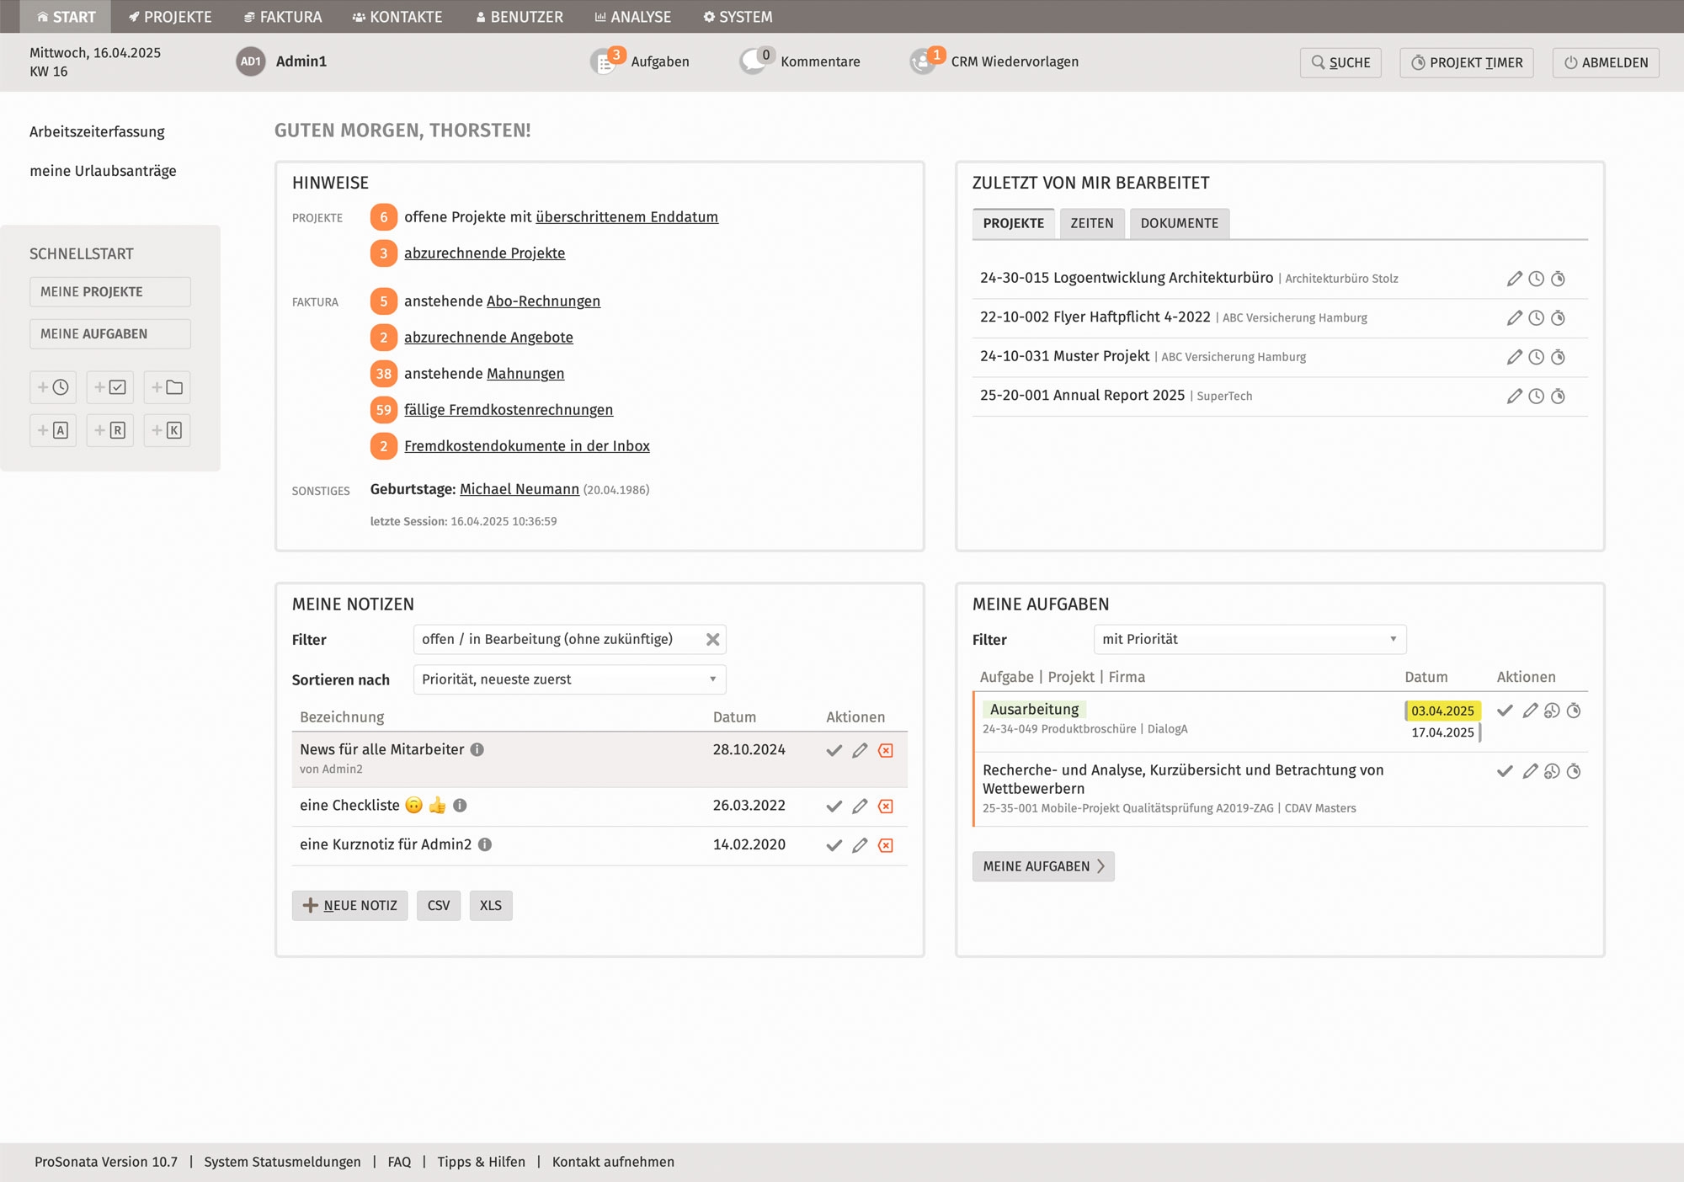Open clock icon for Muster Projekt
1684x1182 pixels.
point(1536,357)
